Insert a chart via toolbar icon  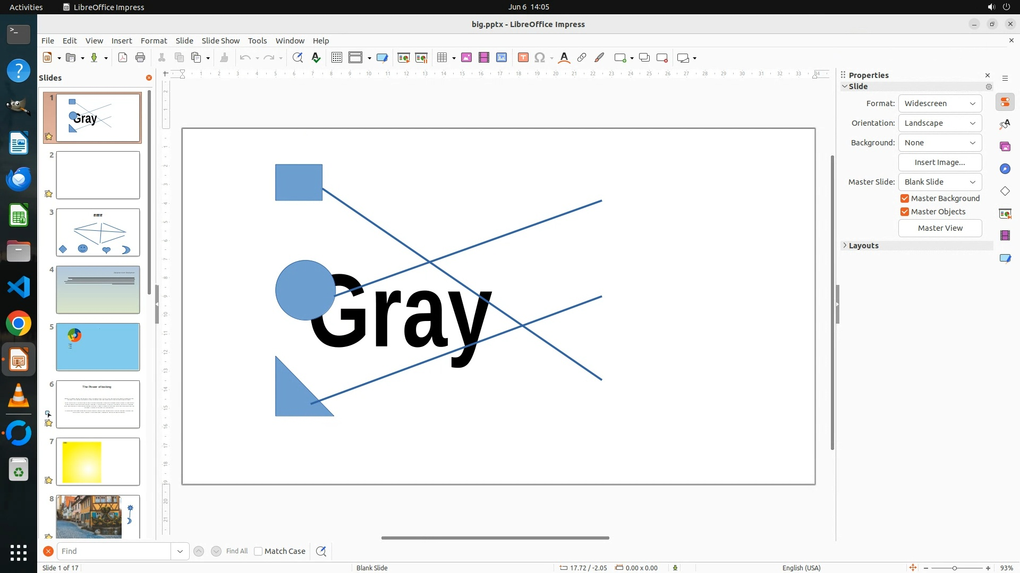tap(501, 58)
